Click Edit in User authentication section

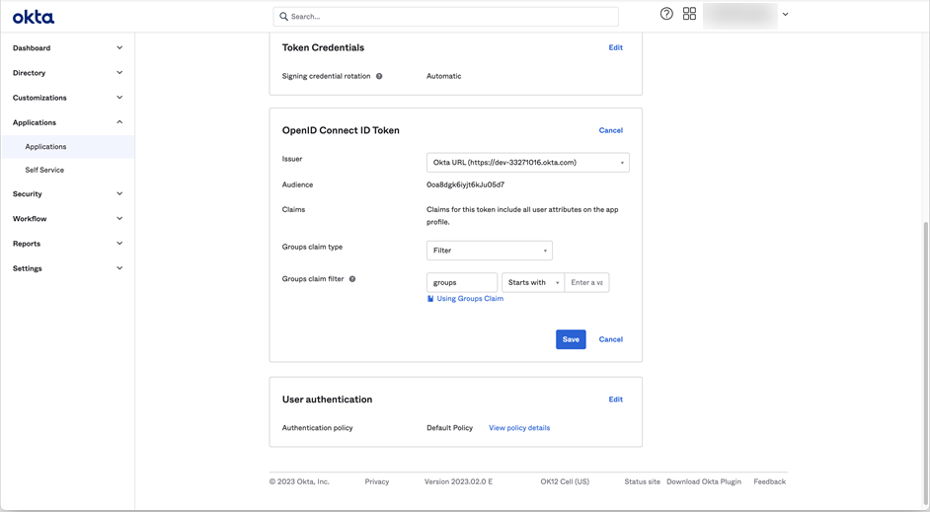click(616, 400)
